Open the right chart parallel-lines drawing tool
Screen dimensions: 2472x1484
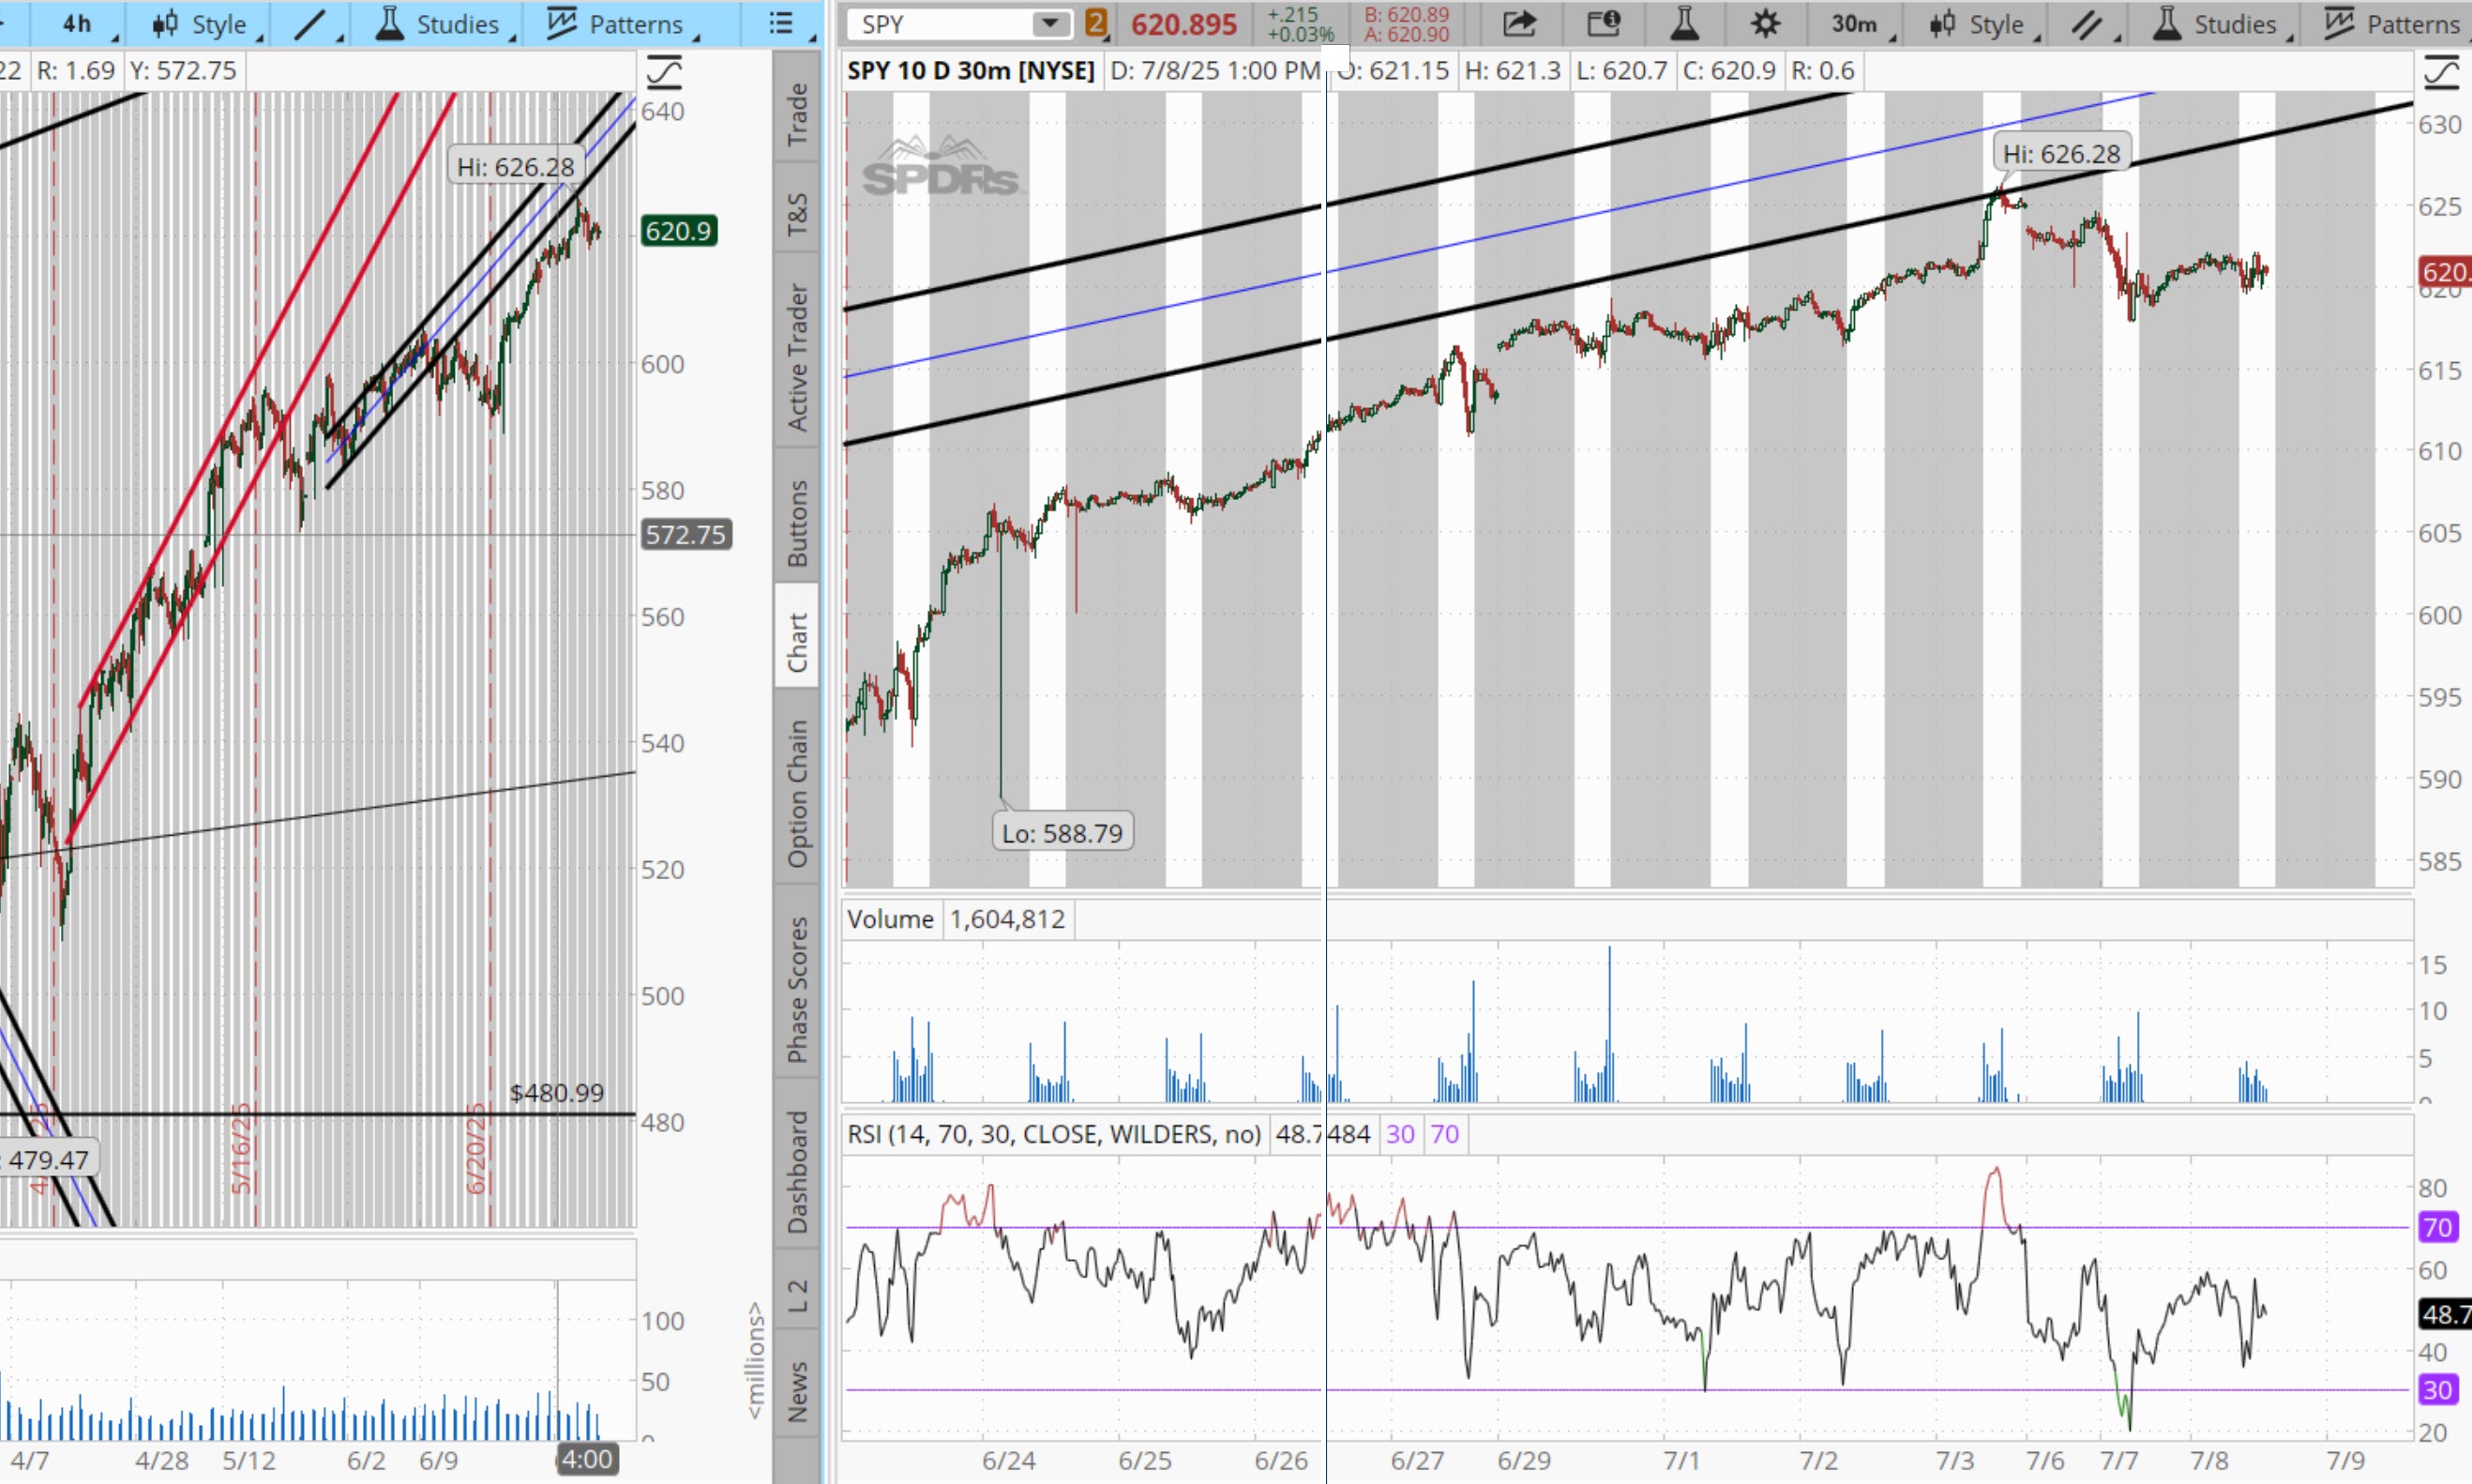pos(2087,24)
